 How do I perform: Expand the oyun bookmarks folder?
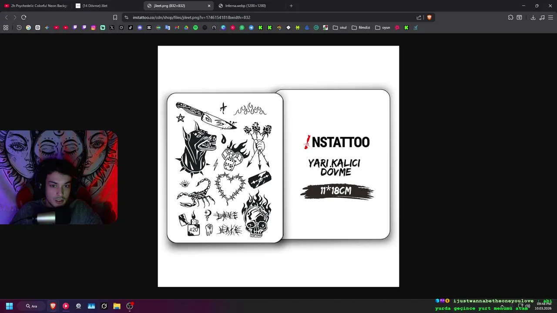(x=383, y=27)
